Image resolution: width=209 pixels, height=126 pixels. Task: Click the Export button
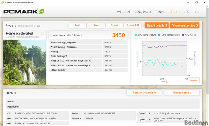coord(115,25)
